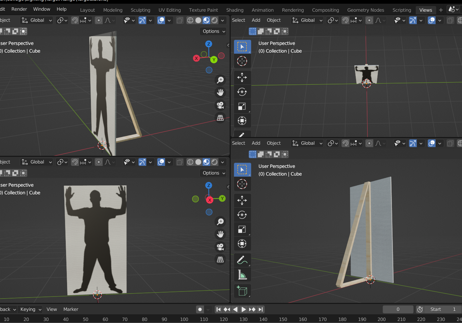Open View menu in timeline
The width and height of the screenshot is (462, 323).
click(52, 309)
